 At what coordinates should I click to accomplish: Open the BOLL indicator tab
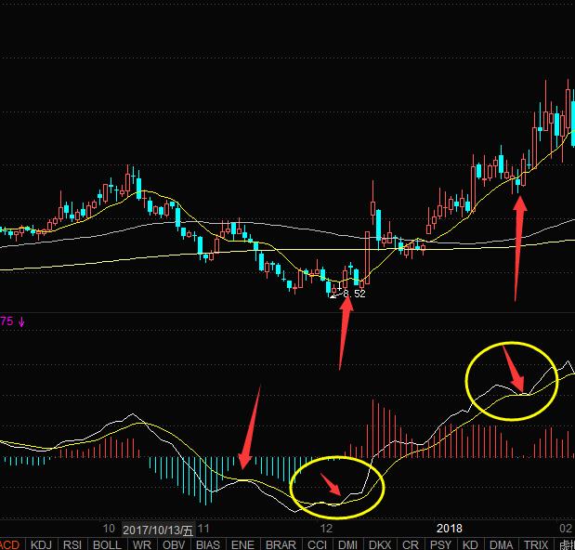tap(107, 544)
